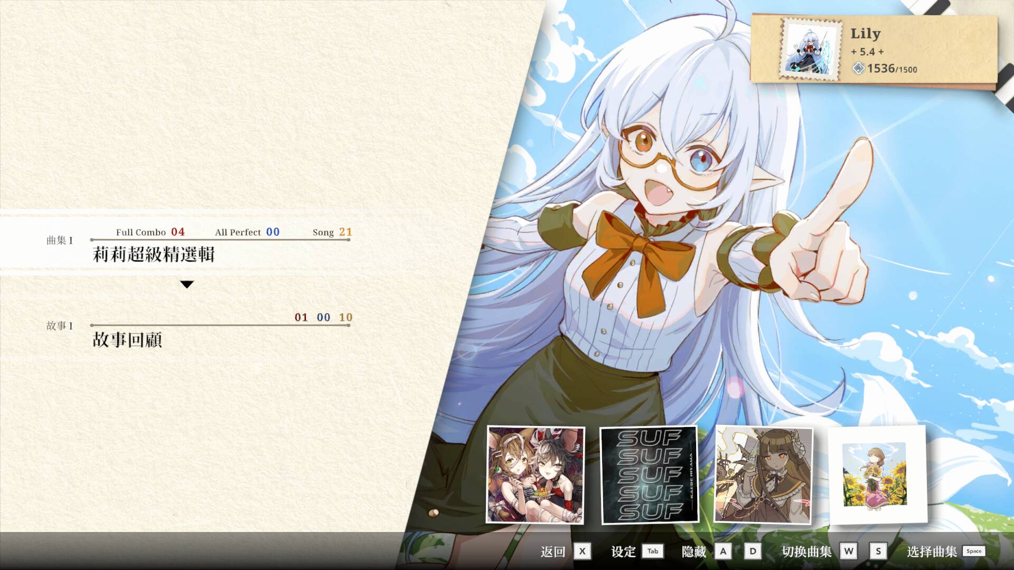The height and width of the screenshot is (570, 1014).
Task: Open 设定 settings
Action: [623, 552]
